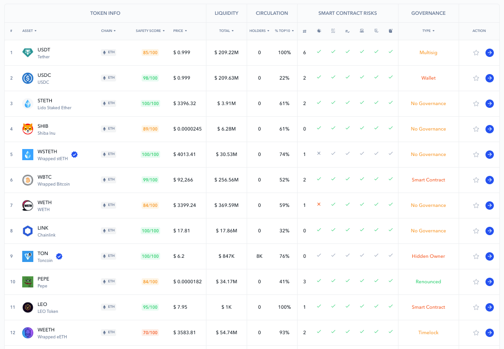Viewport: 504px width, 349px height.
Task: Click the verified-document risk header icon
Action: coord(376,31)
